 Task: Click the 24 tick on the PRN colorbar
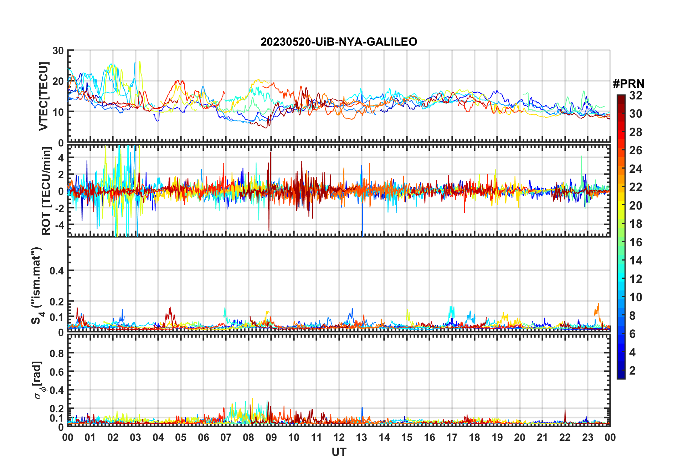(x=636, y=169)
